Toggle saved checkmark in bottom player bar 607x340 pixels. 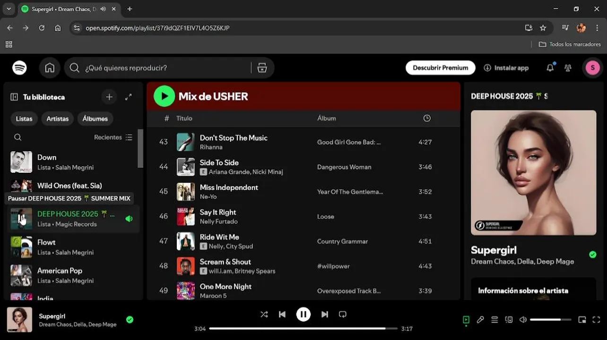point(130,320)
